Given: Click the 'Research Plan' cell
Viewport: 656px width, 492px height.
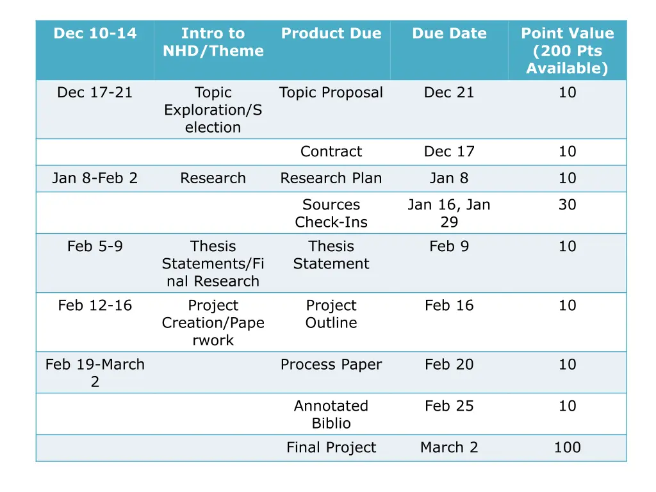Looking at the screenshot, I should point(331,178).
